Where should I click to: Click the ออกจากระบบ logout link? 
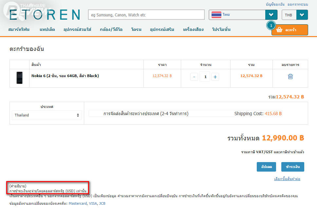[x=298, y=4]
